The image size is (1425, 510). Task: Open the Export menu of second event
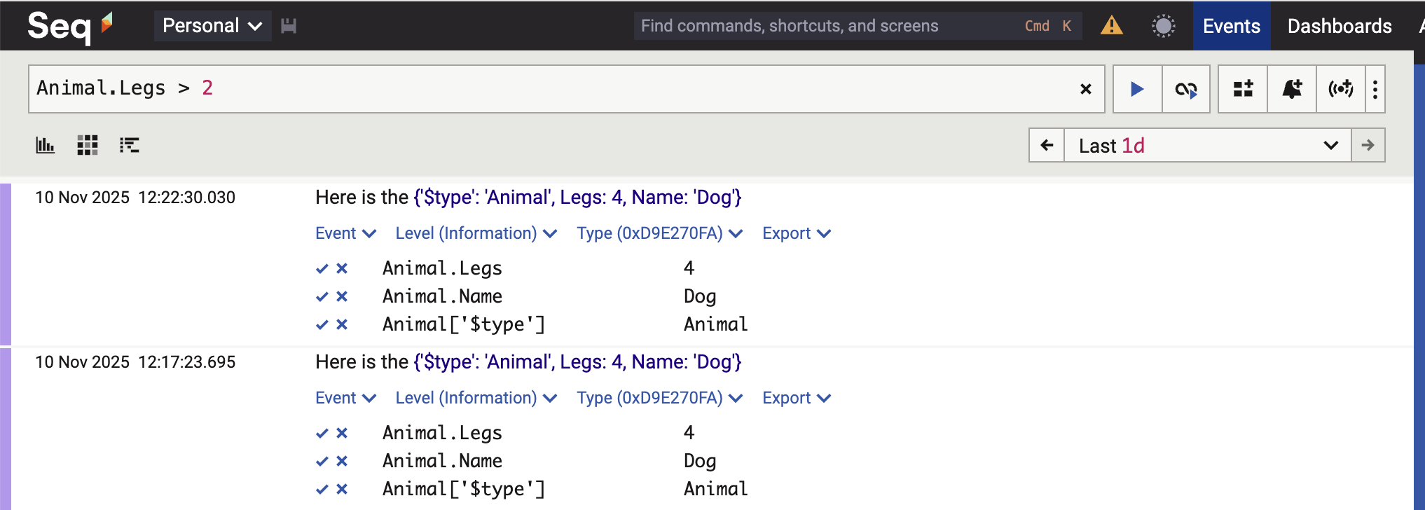tap(796, 398)
